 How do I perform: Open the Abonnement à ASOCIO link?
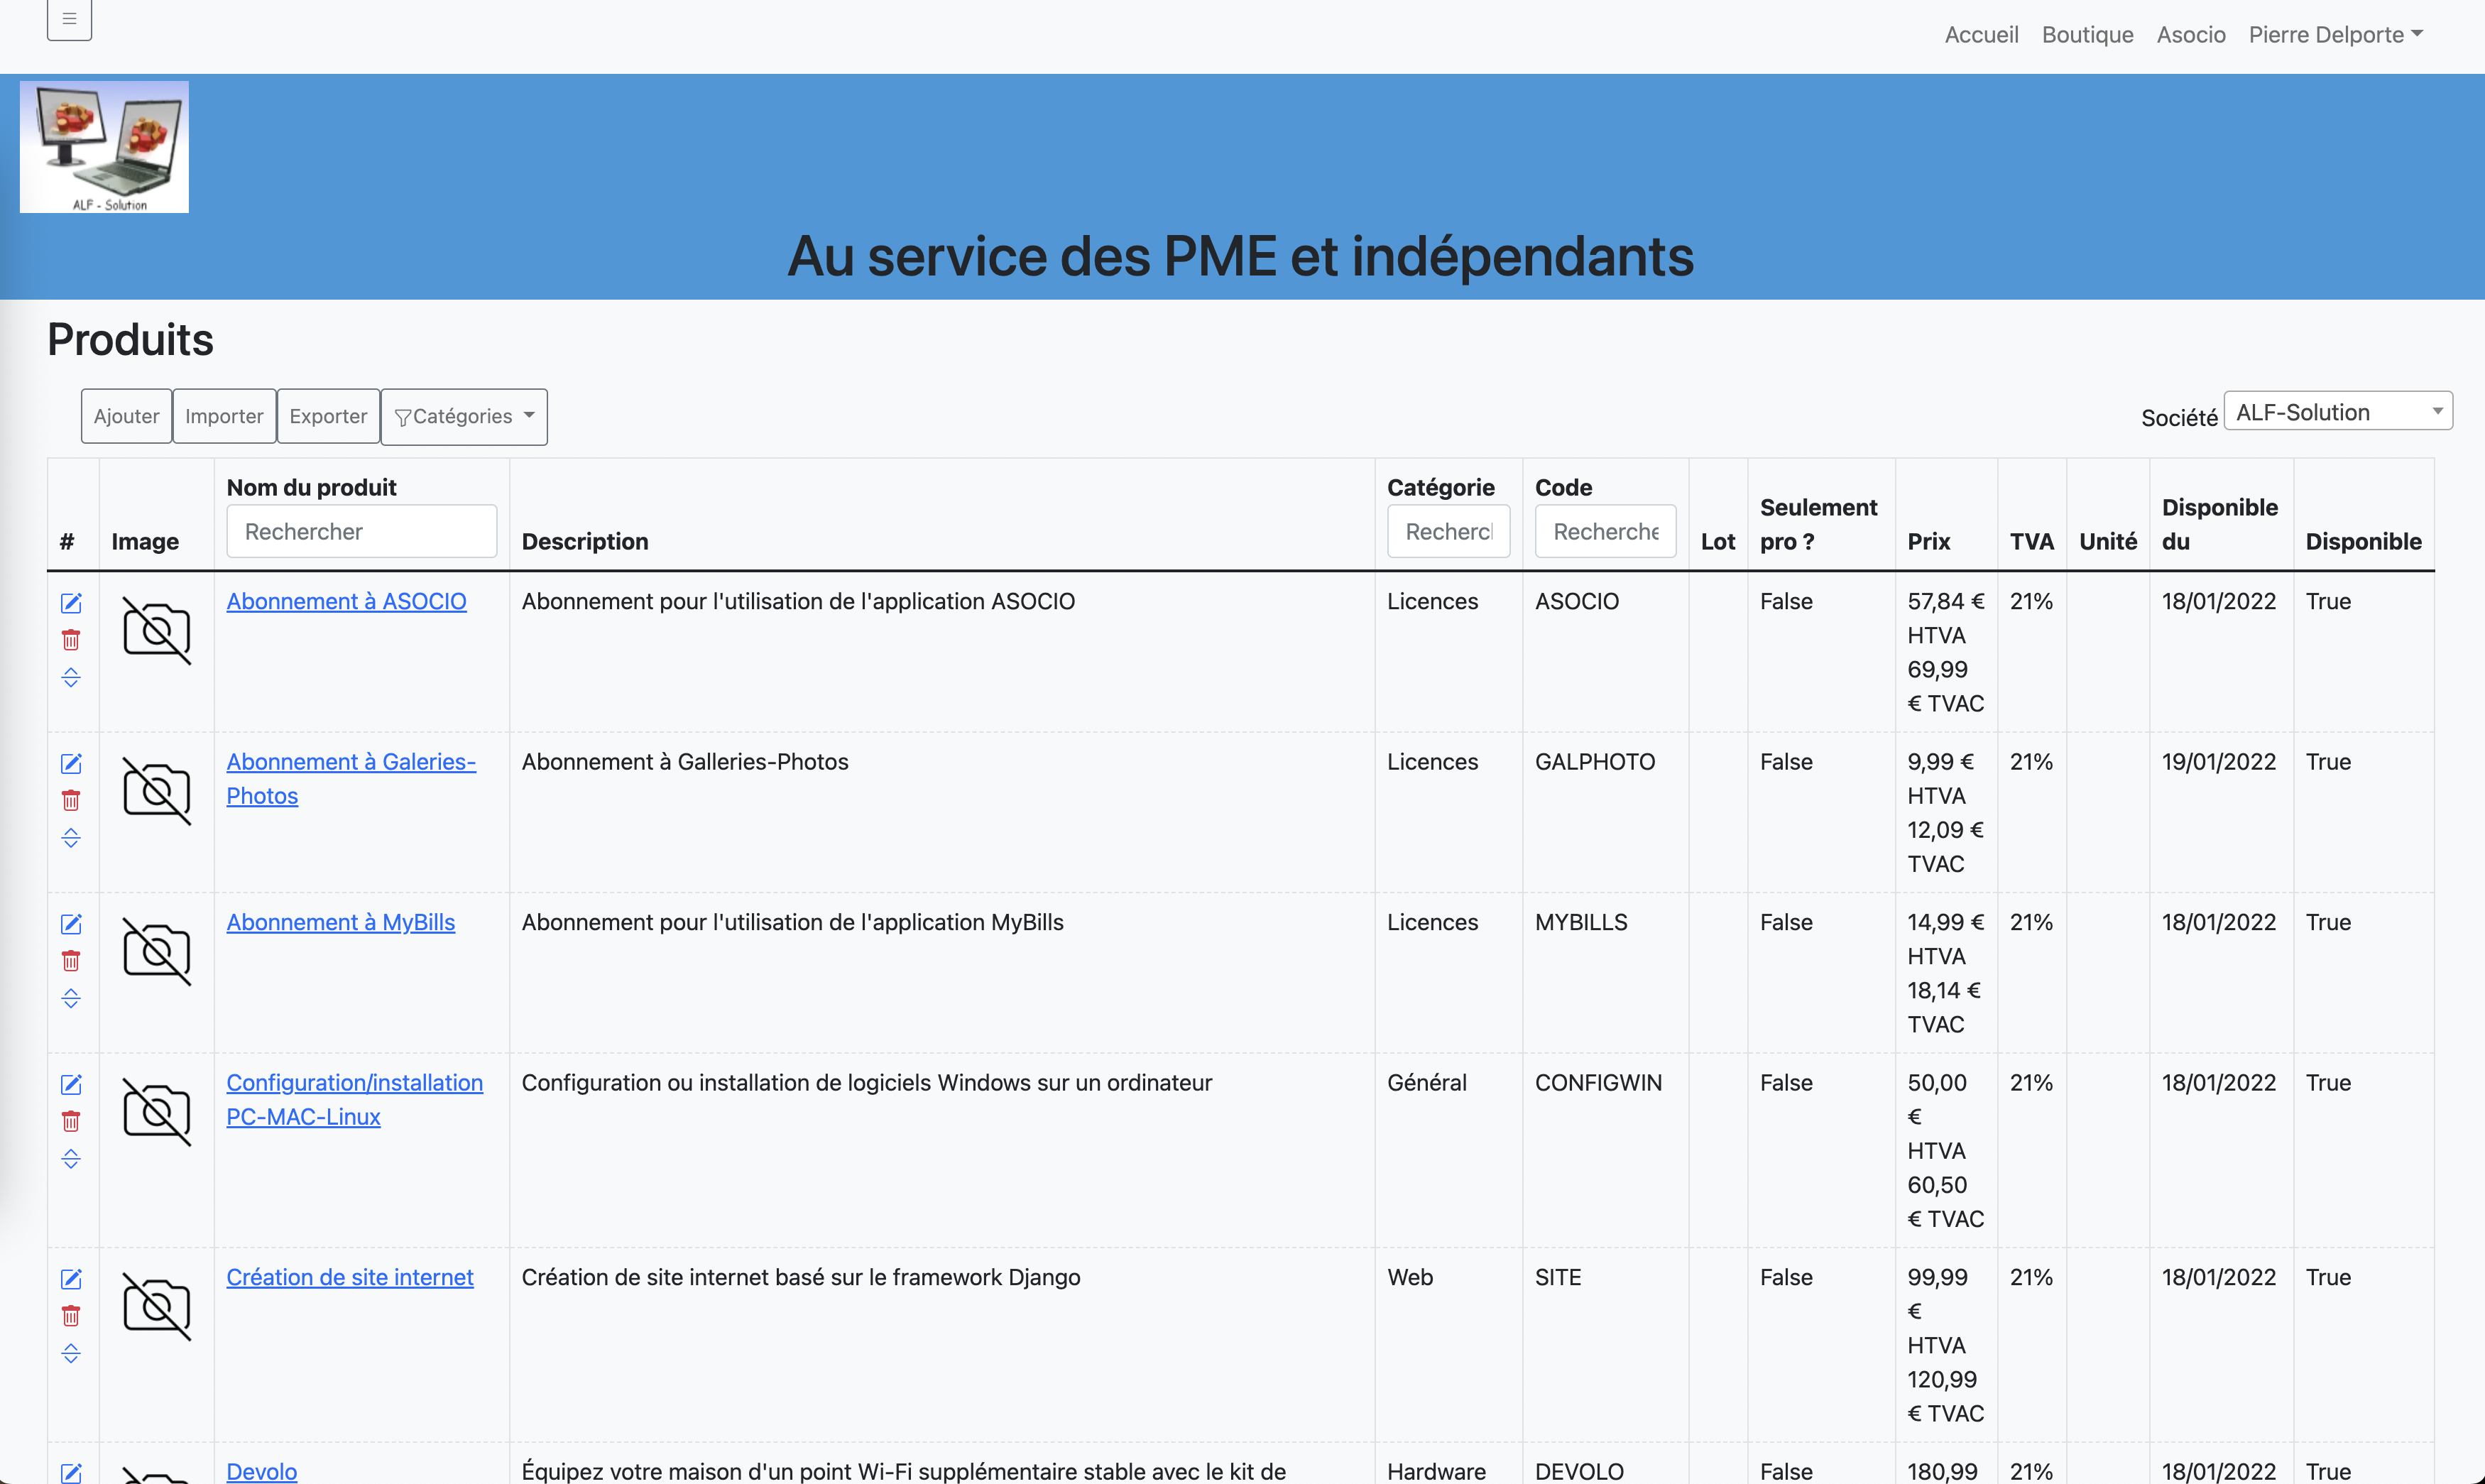pyautogui.click(x=346, y=602)
